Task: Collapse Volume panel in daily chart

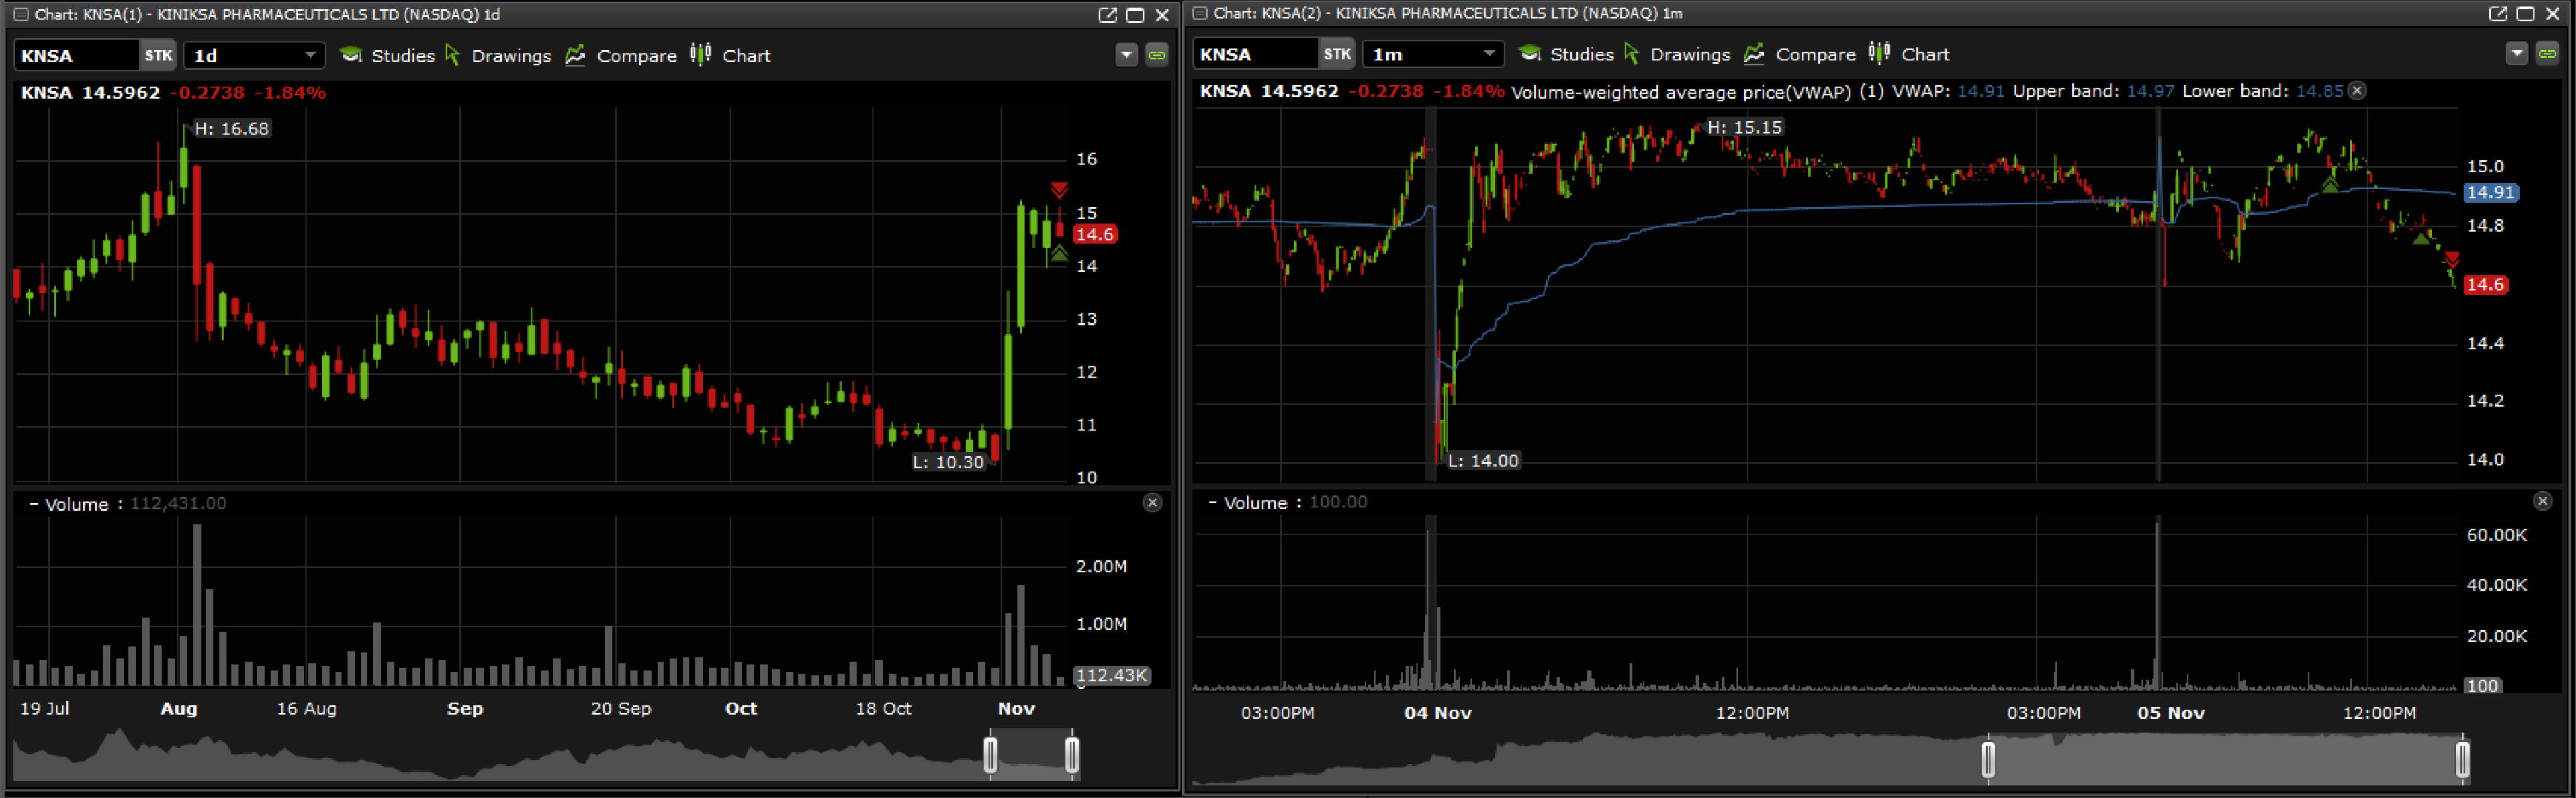Action: point(33,504)
